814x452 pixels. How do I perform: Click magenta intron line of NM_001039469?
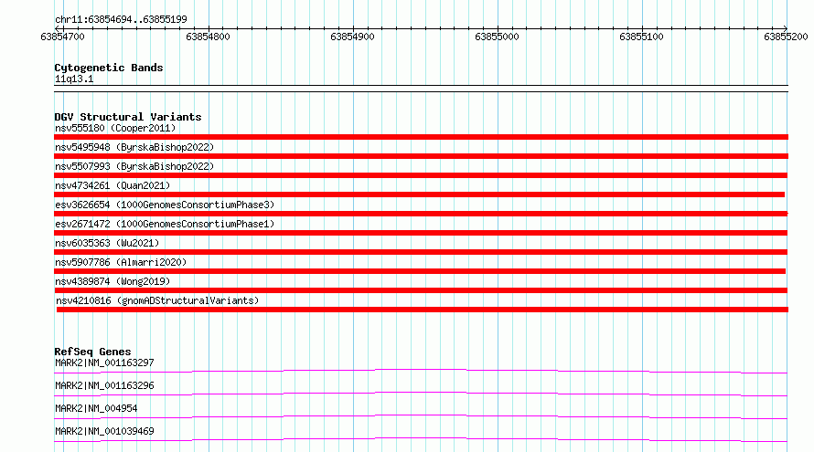[421, 438]
